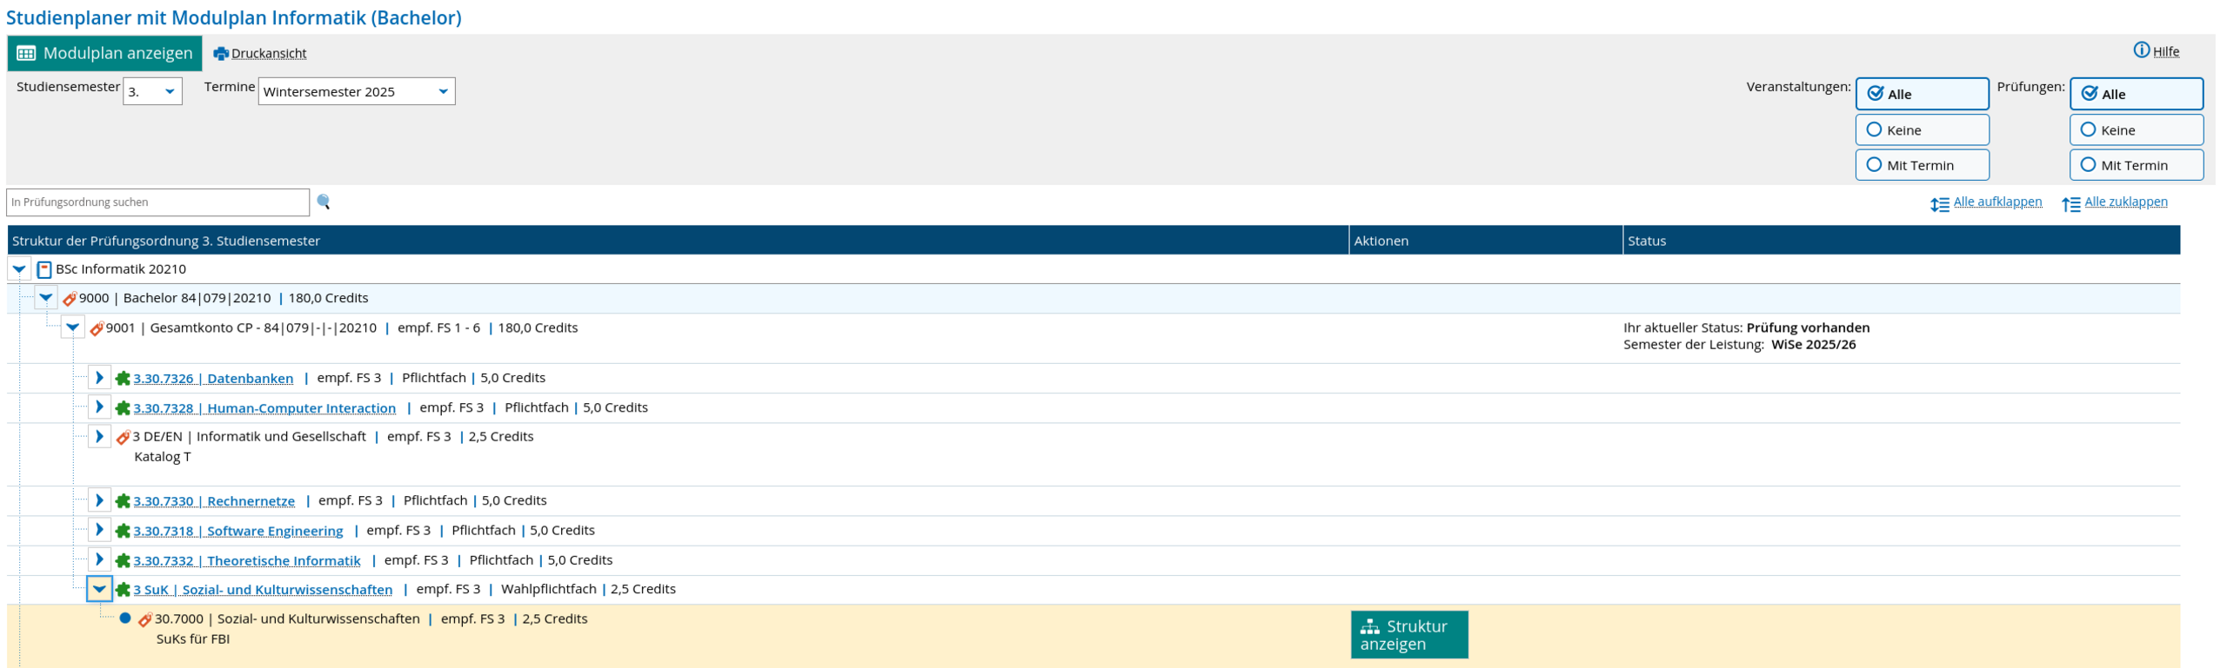The image size is (2227, 668).
Task: Click the Modulplan anzeigen tab
Action: [x=104, y=53]
